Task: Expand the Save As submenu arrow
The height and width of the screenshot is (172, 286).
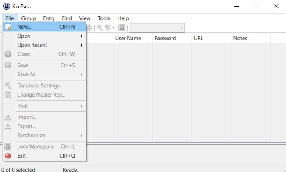Action: 82,75
